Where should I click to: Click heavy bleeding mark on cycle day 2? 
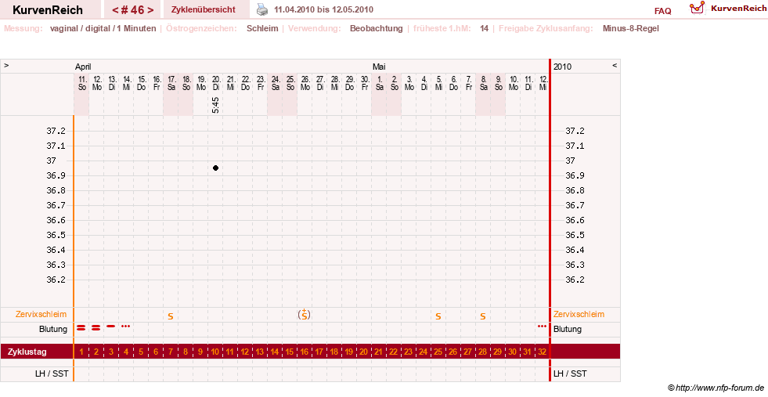(x=96, y=327)
